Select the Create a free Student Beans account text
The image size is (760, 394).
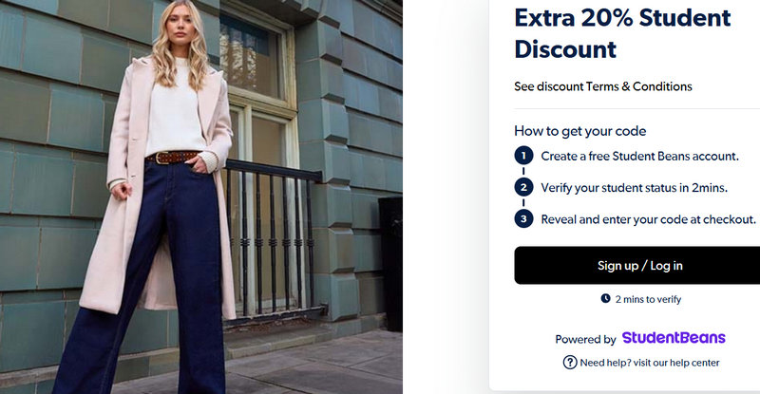click(639, 156)
